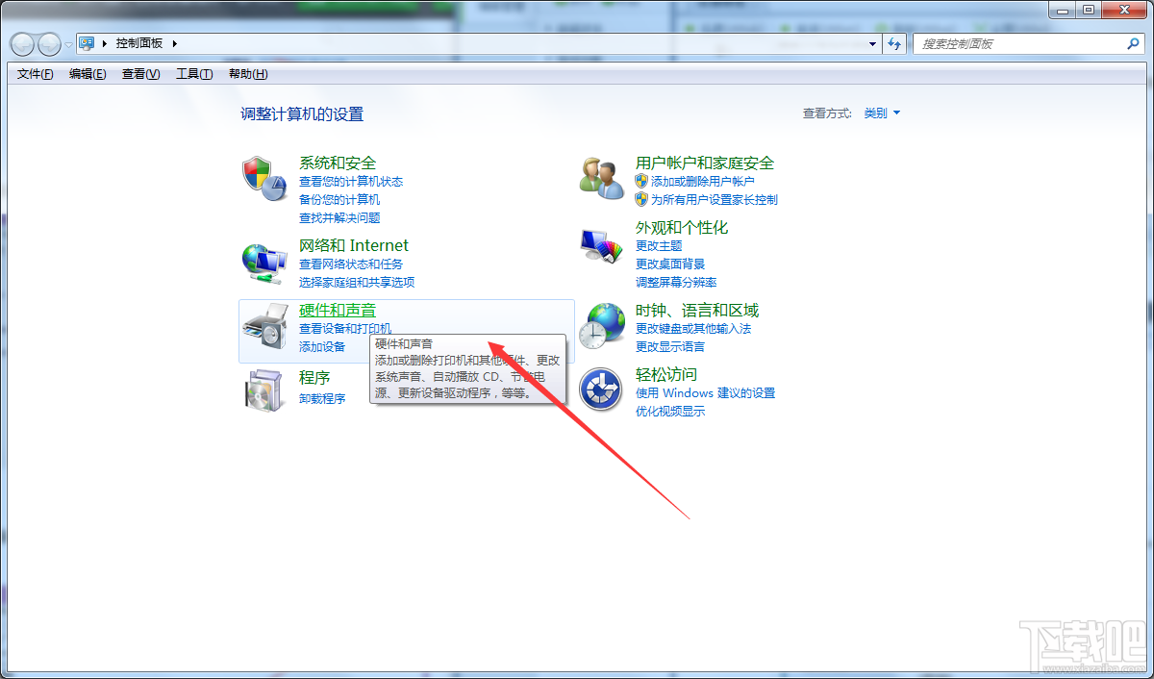Open the 编辑(E) menu
The height and width of the screenshot is (679, 1154).
point(88,74)
